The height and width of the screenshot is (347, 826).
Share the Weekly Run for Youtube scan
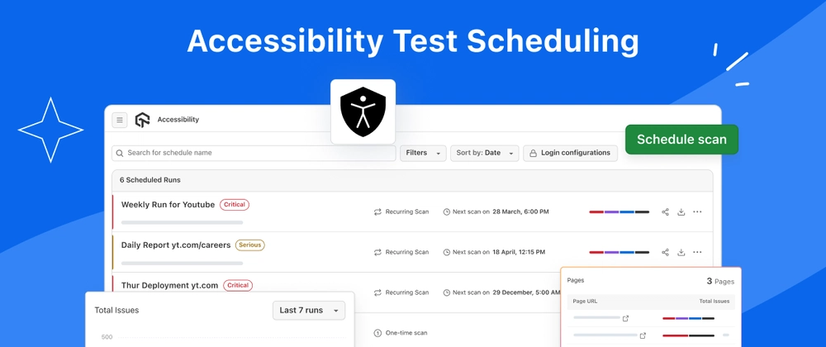click(665, 212)
